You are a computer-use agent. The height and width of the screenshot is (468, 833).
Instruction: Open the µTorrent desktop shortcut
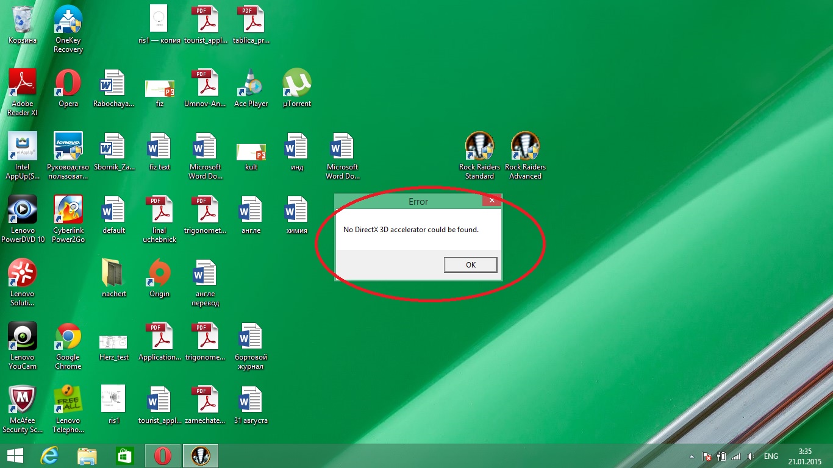[x=297, y=88]
